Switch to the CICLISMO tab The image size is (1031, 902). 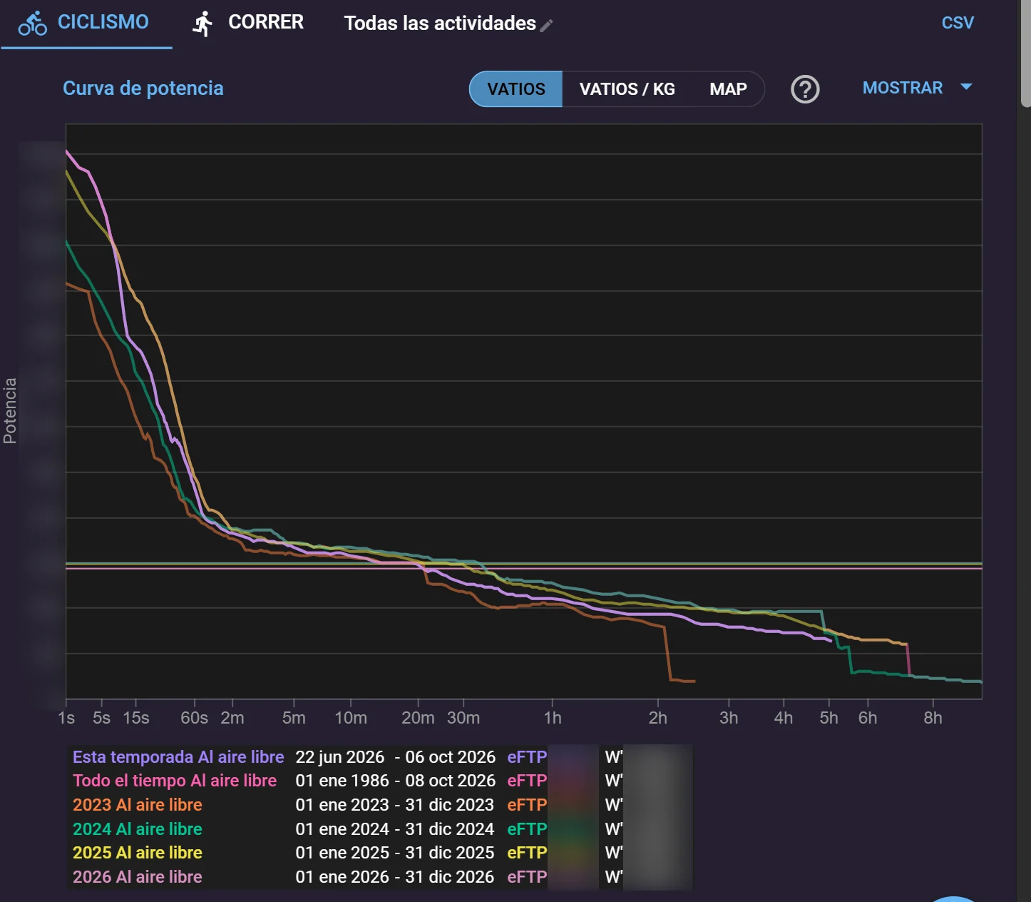click(86, 24)
